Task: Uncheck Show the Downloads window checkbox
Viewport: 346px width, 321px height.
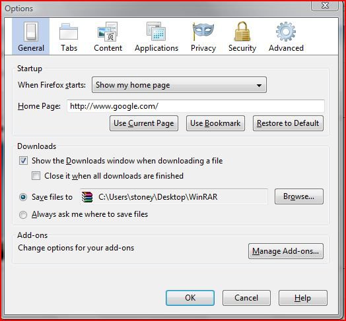Action: (x=23, y=161)
